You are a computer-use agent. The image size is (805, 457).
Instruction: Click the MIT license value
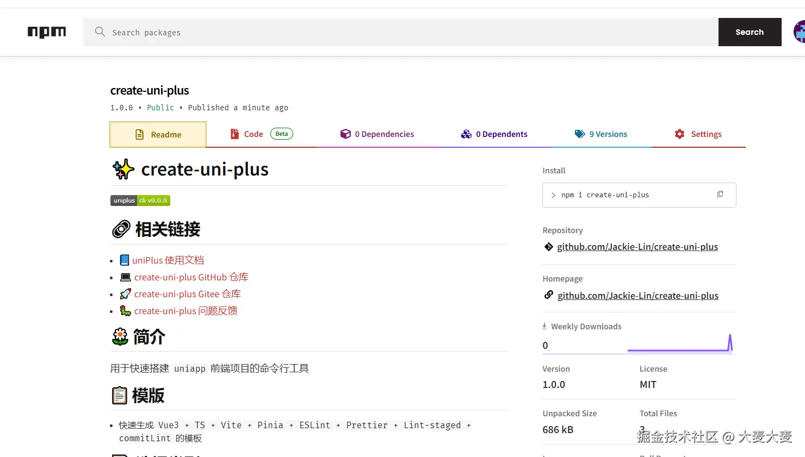[648, 385]
